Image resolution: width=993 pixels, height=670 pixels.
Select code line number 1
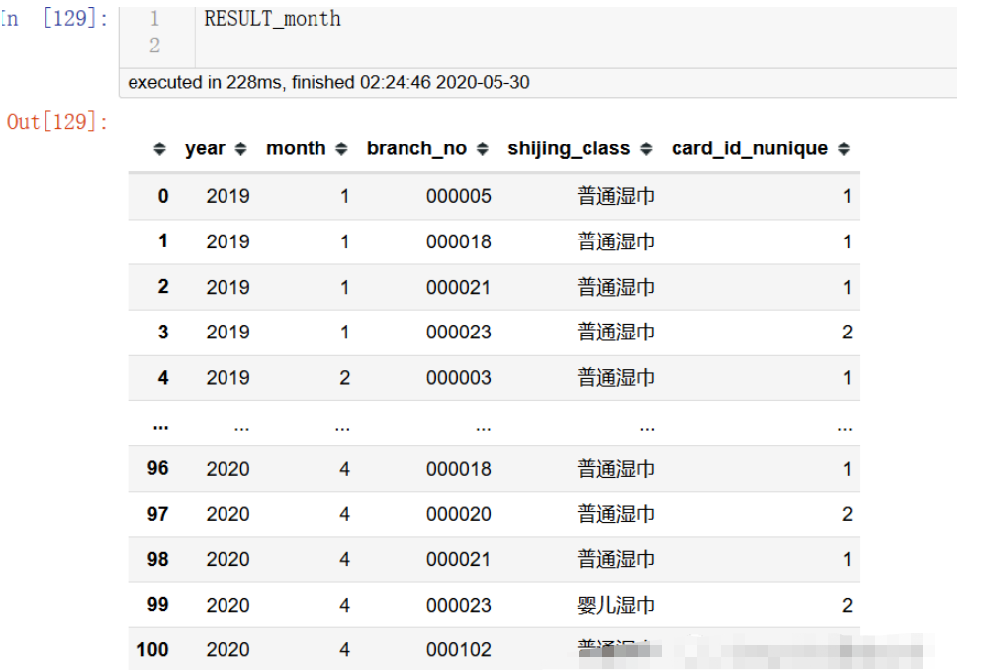(x=154, y=19)
